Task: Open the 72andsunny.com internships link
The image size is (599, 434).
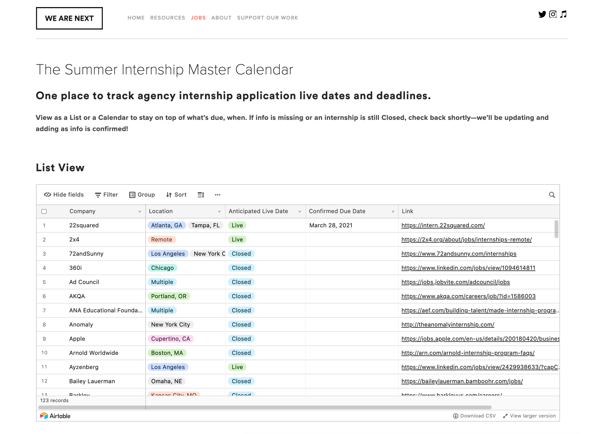Action: pyautogui.click(x=459, y=254)
